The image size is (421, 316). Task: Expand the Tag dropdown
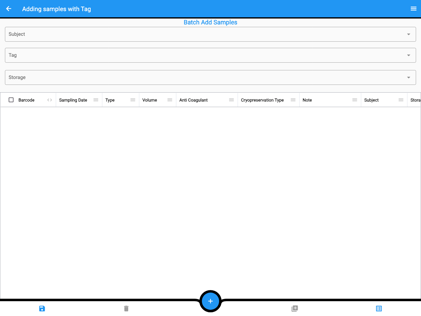tap(211, 55)
